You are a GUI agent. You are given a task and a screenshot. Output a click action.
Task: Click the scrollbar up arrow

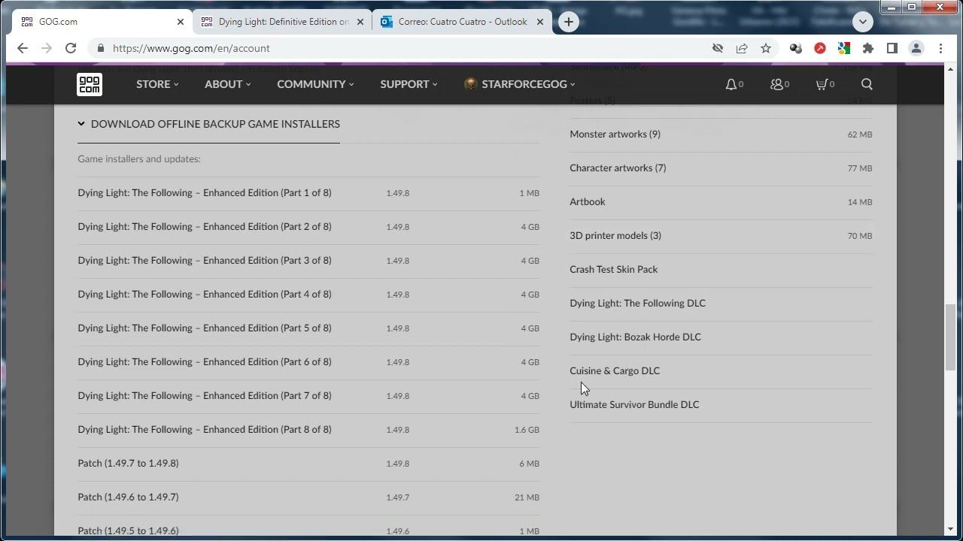pos(951,70)
